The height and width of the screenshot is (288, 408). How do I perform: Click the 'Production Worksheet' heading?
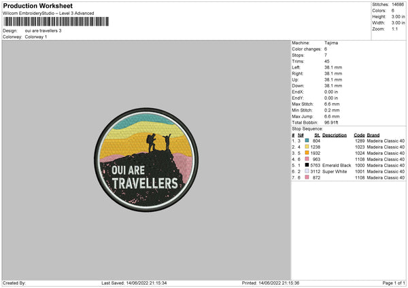[x=37, y=5]
